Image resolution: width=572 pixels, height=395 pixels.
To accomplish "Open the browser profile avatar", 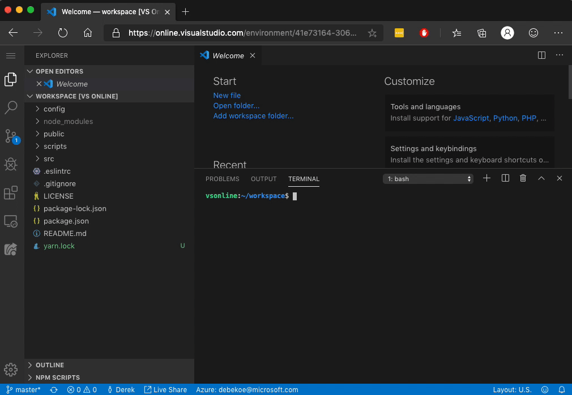I will (507, 33).
